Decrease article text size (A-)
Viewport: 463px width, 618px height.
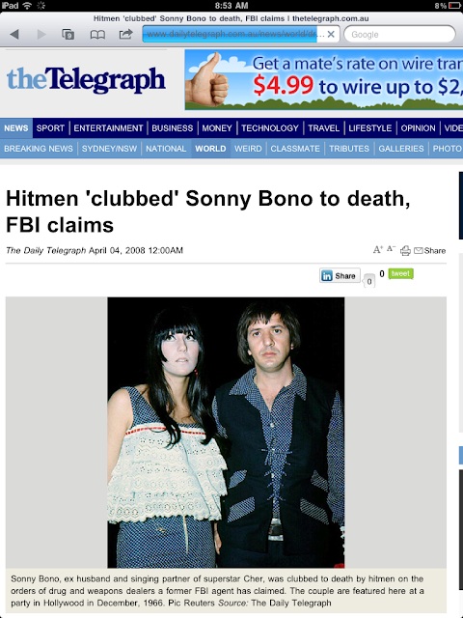(x=391, y=249)
